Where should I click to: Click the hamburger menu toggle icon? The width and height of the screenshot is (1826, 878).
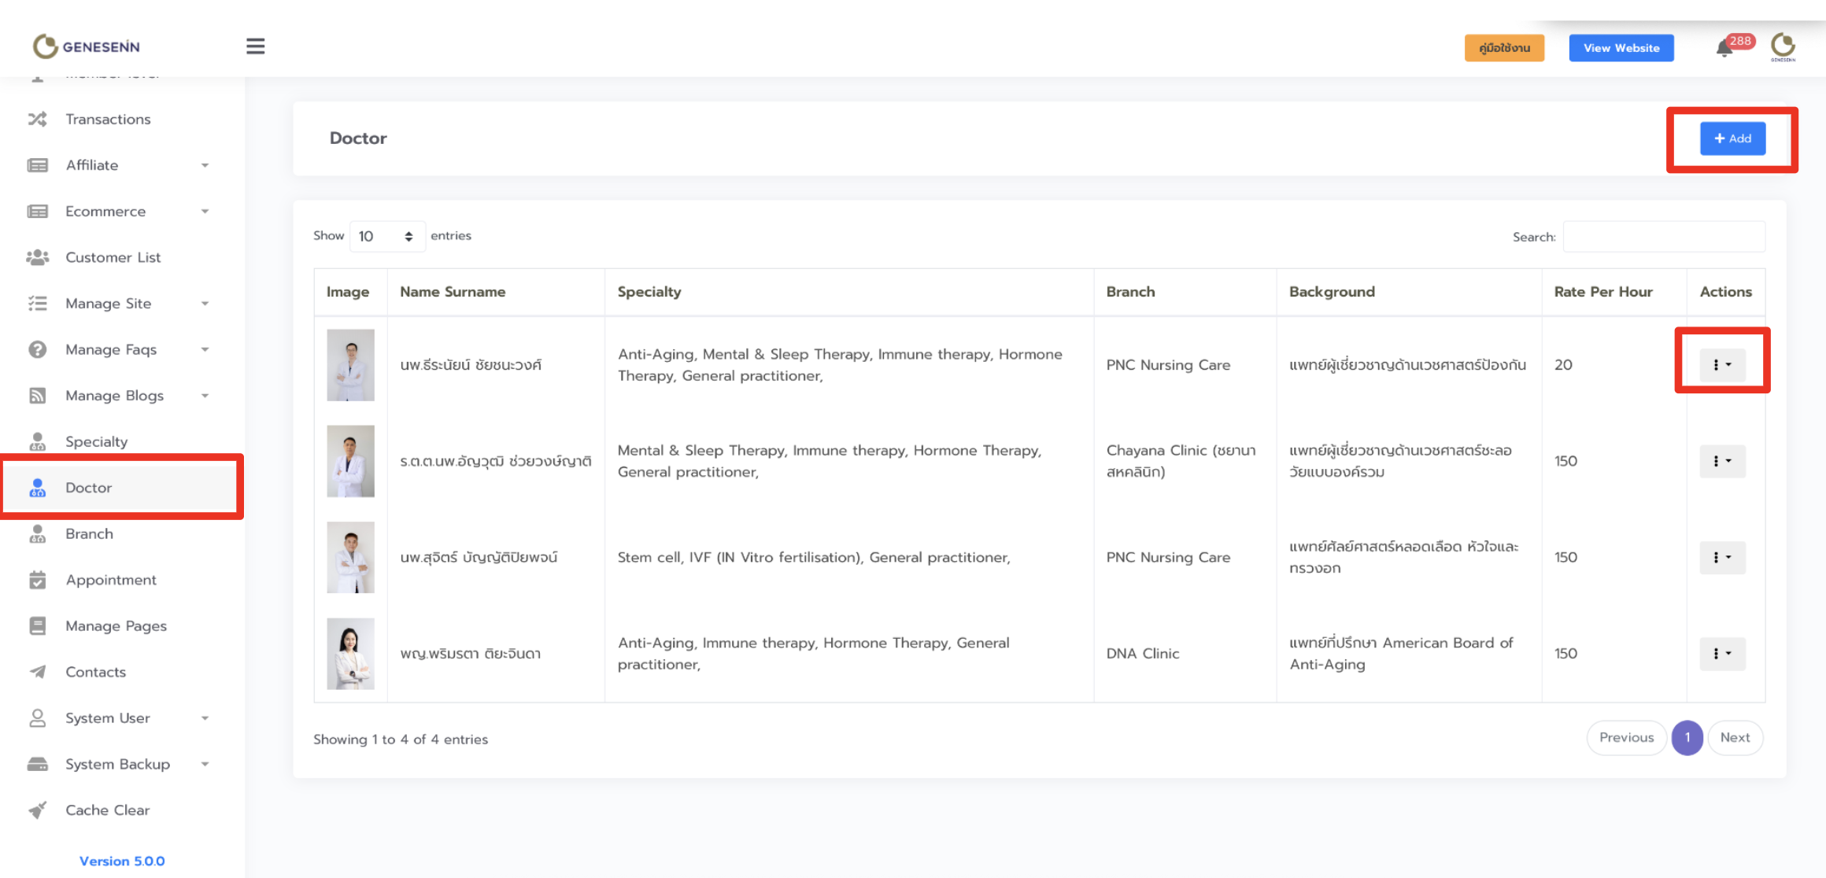click(255, 46)
